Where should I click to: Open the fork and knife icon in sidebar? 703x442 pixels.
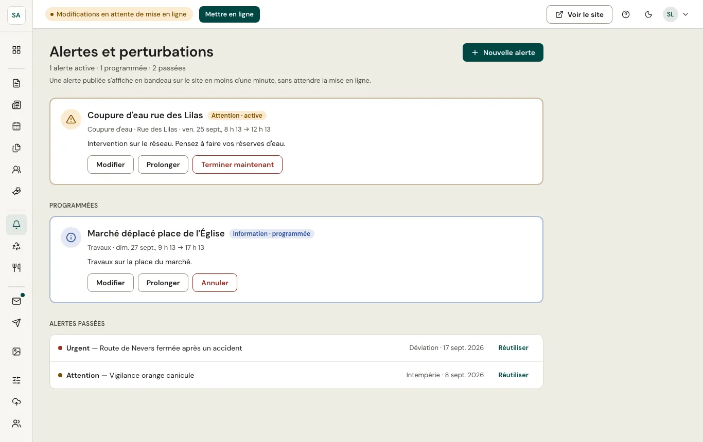pos(16,268)
